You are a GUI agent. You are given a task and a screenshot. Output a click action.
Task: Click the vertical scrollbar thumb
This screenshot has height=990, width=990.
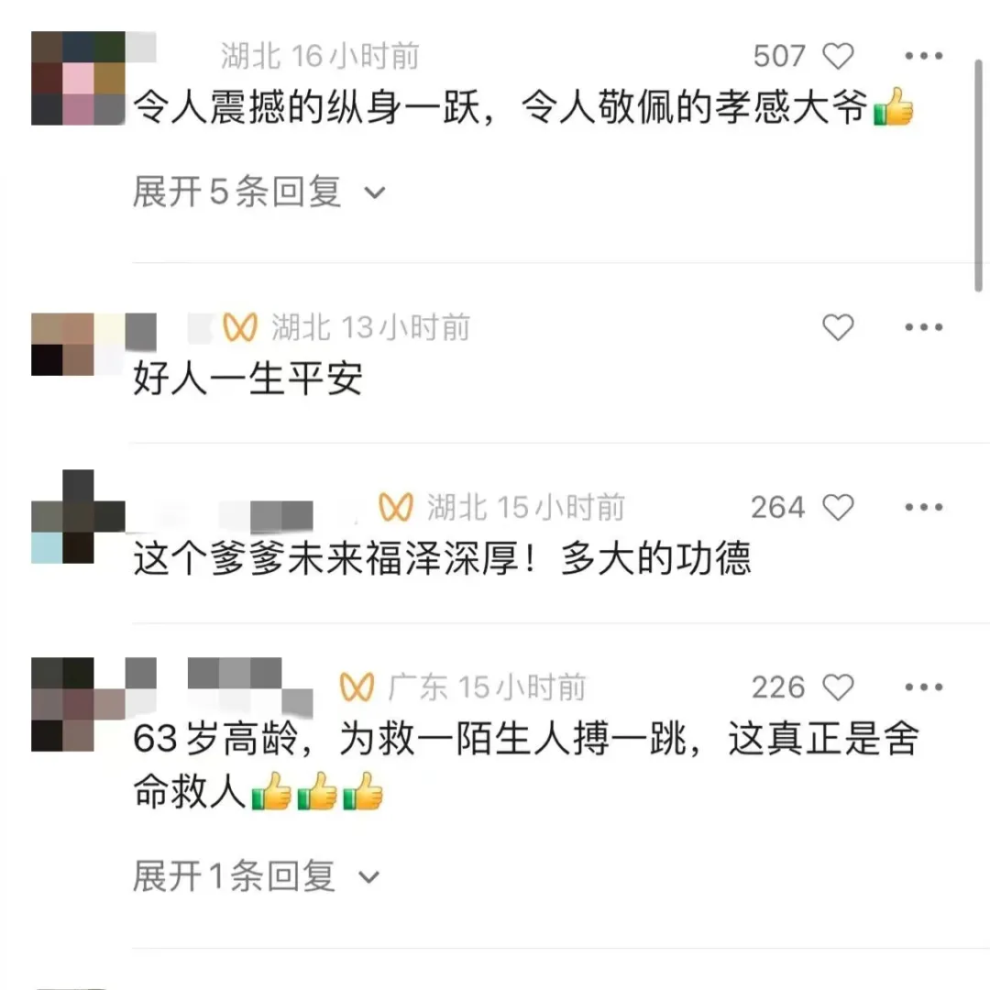click(x=978, y=175)
